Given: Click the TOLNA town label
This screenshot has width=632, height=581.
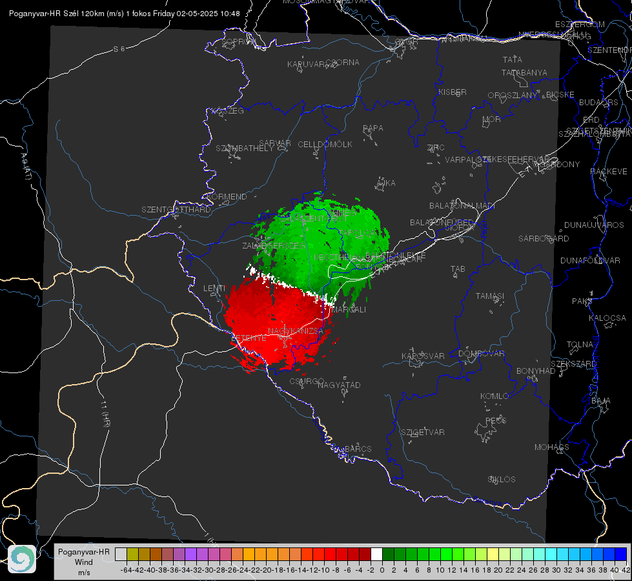Looking at the screenshot, I should 580,345.
